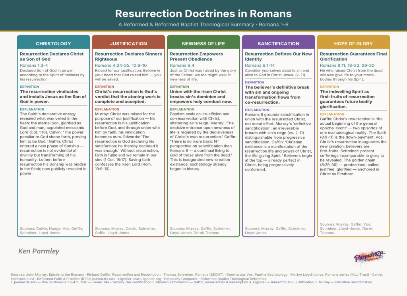Select the Newness of Life column header

click(203, 43)
